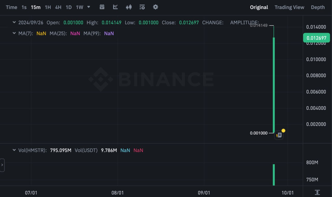Viewport: 332px width, 197px height.
Task: Click the auto-fit scale icon
Action: pos(317,192)
